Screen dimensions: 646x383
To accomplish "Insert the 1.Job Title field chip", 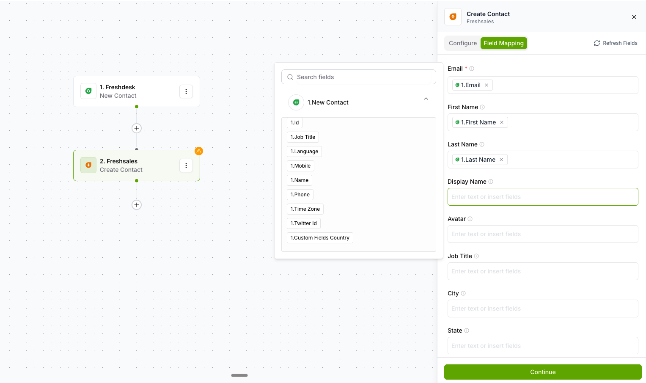I will click(303, 137).
